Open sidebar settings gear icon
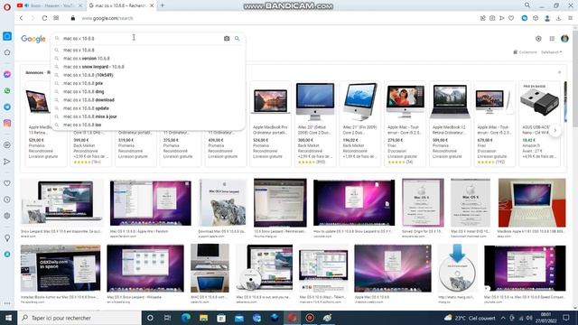The height and width of the screenshot is (325, 578). [7, 216]
